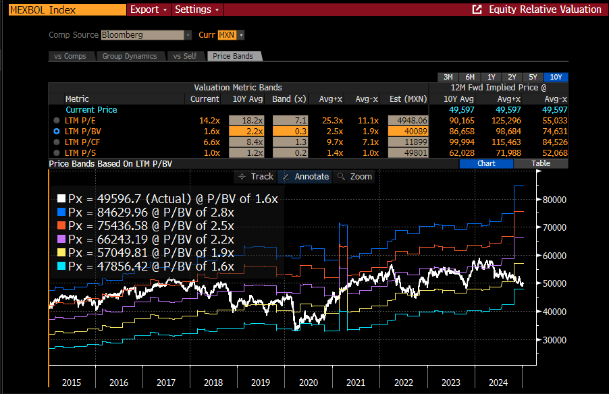The image size is (609, 394).
Task: Select the 1Y time range
Action: point(491,77)
